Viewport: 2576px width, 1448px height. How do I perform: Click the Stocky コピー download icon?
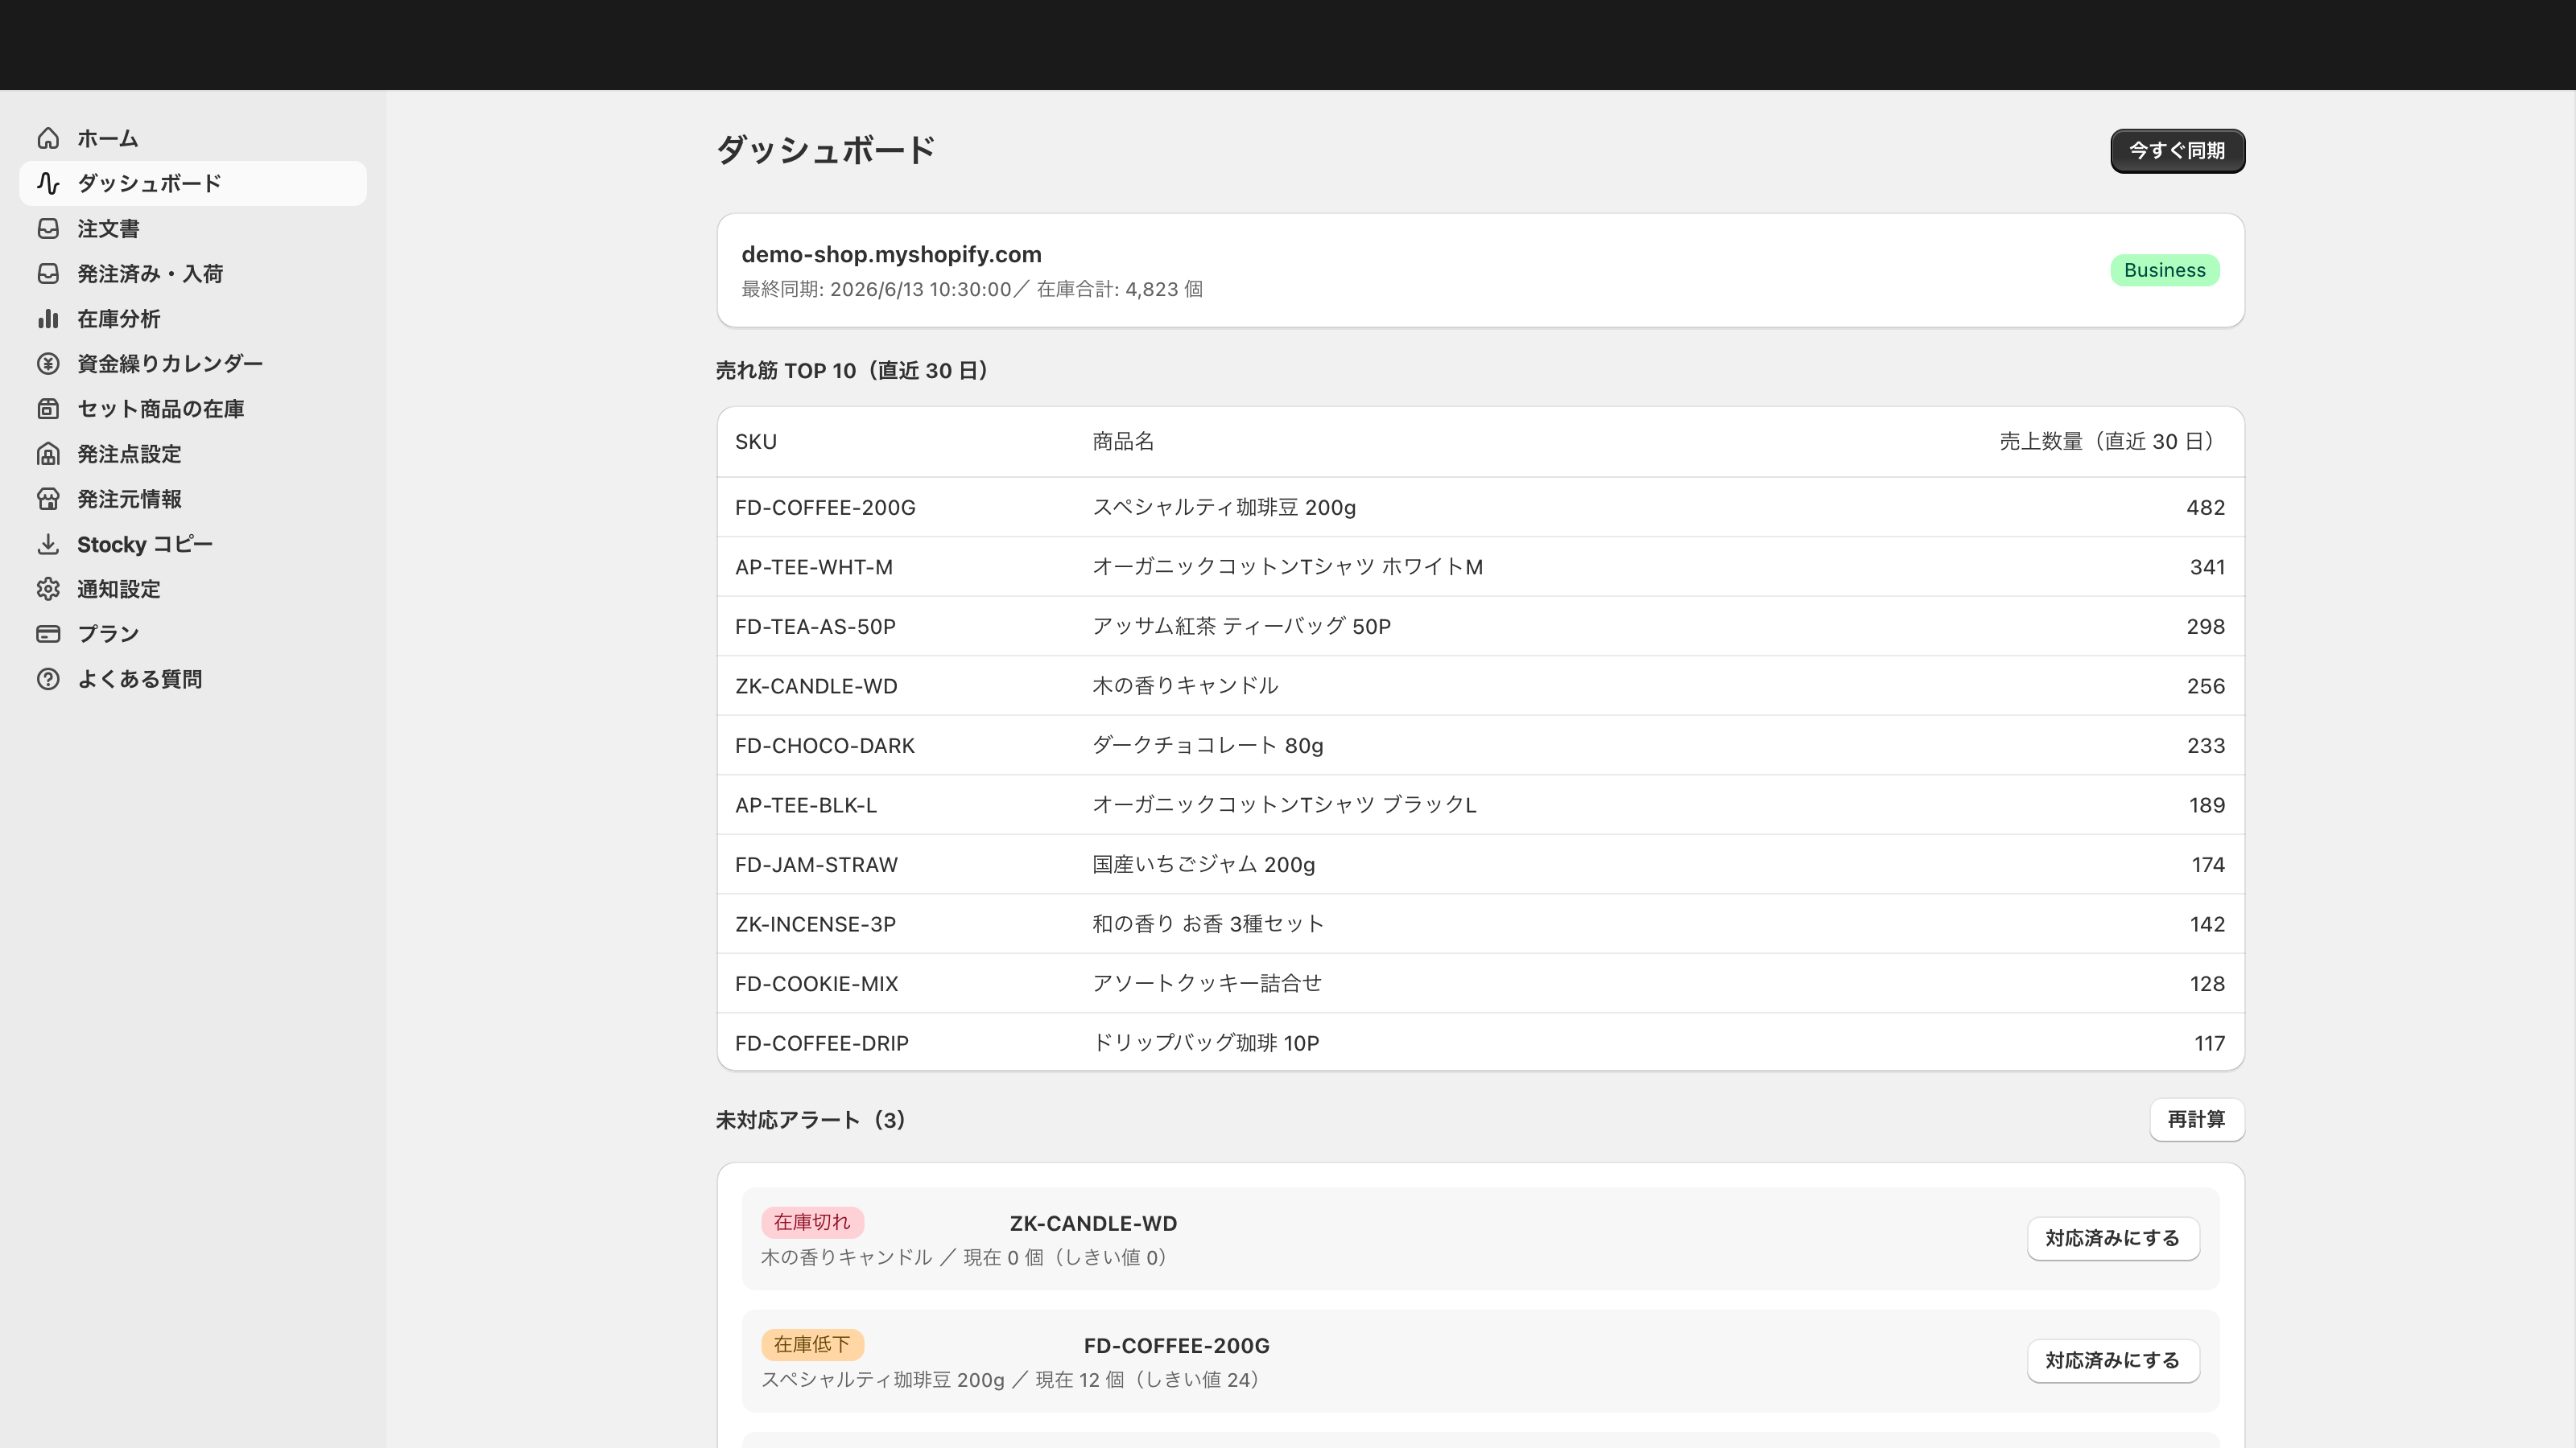[48, 545]
